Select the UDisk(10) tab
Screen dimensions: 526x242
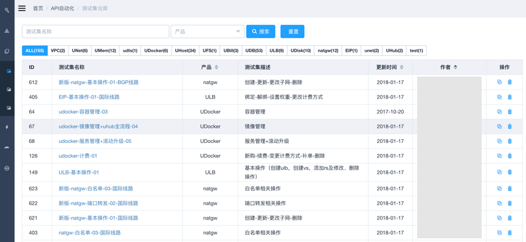pyautogui.click(x=301, y=50)
